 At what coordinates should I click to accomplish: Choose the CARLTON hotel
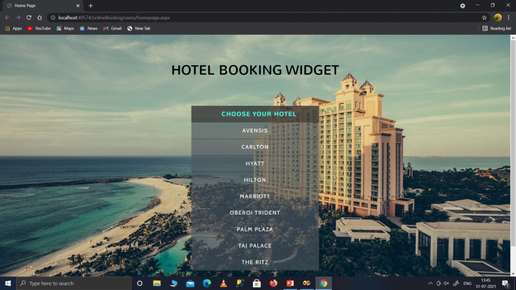tap(255, 147)
